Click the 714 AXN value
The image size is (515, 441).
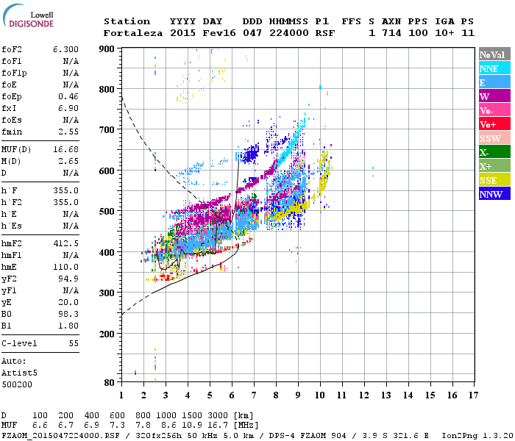click(391, 33)
